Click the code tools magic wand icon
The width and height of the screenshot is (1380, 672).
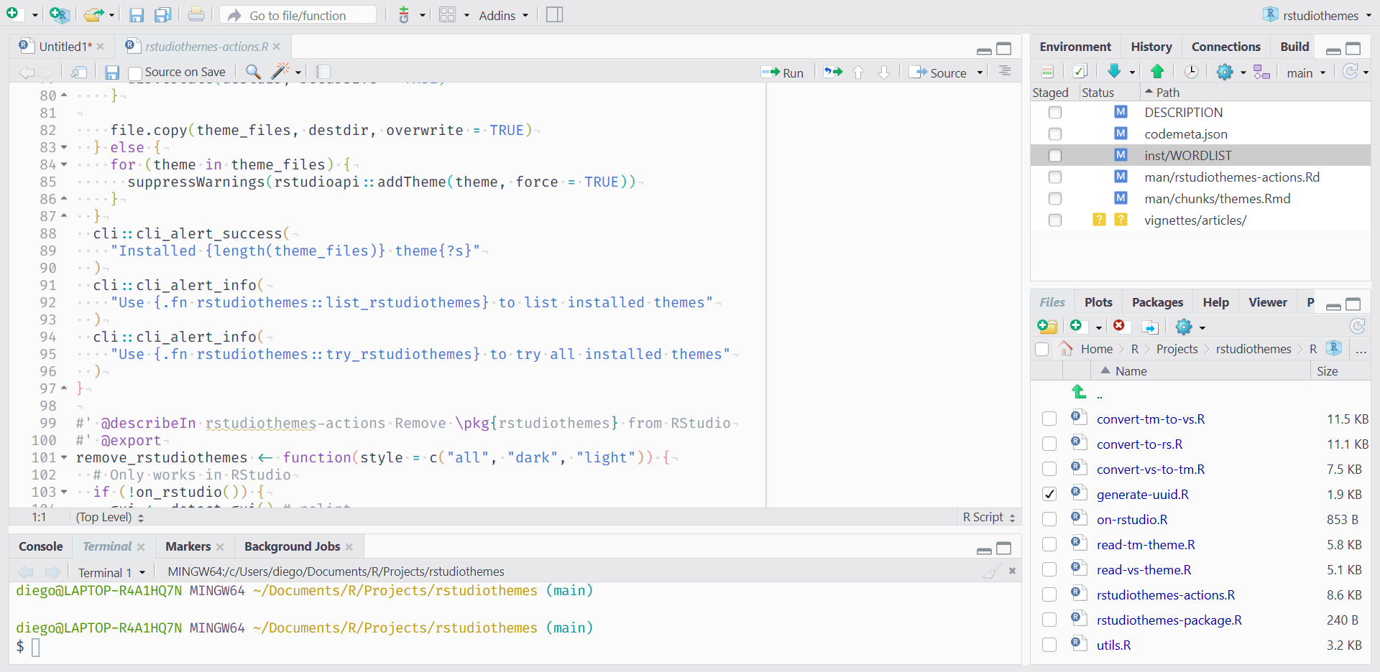(x=280, y=71)
